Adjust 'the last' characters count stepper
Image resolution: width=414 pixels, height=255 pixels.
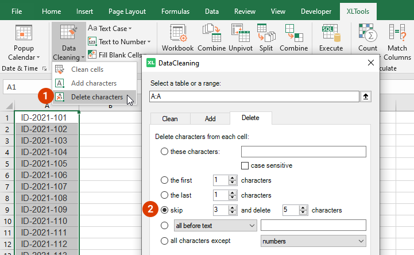[x=233, y=195]
